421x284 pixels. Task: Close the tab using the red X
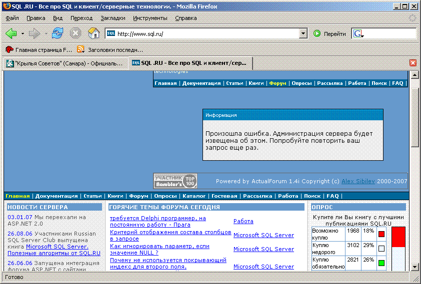coord(413,63)
